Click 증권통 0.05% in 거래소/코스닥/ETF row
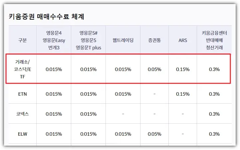Viewport: 240px width, 150px height. pyautogui.click(x=154, y=69)
